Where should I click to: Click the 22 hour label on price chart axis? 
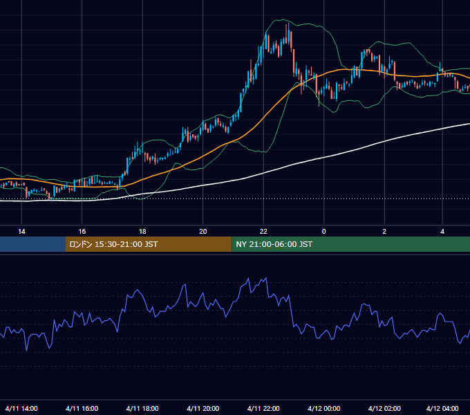click(263, 232)
